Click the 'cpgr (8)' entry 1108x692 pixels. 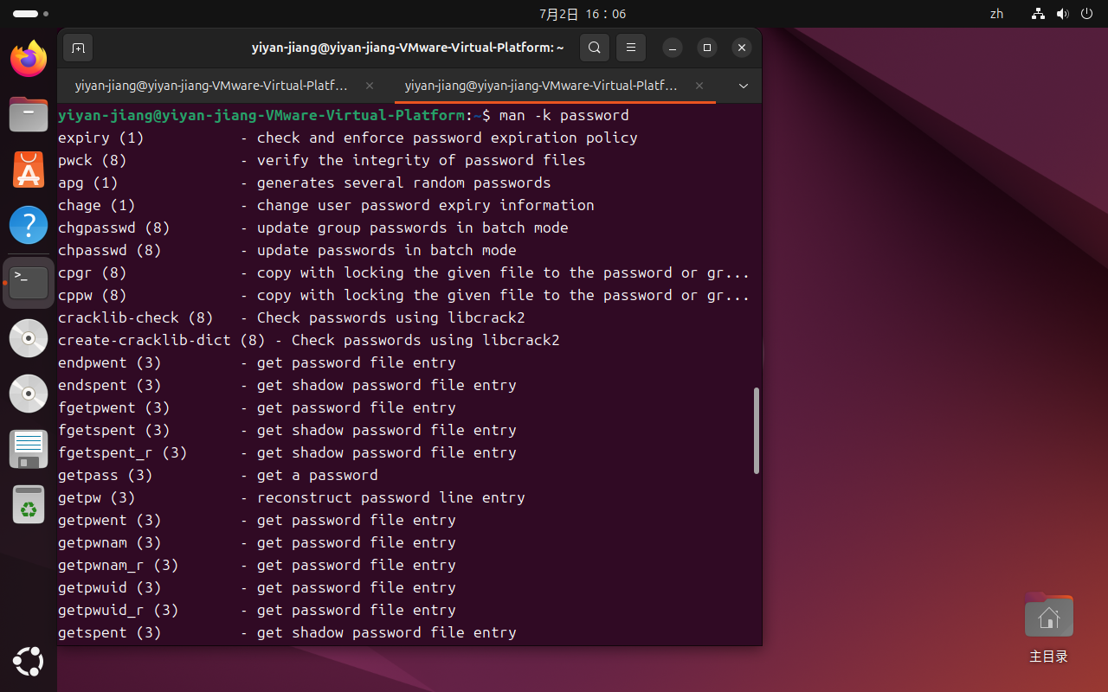click(93, 272)
